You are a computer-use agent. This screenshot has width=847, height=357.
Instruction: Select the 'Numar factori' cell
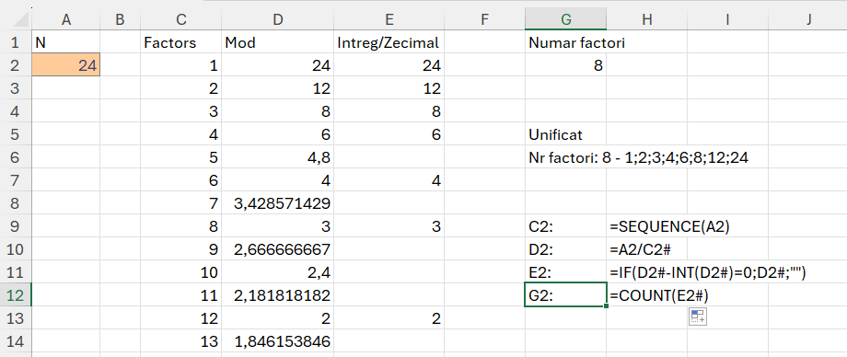click(565, 42)
